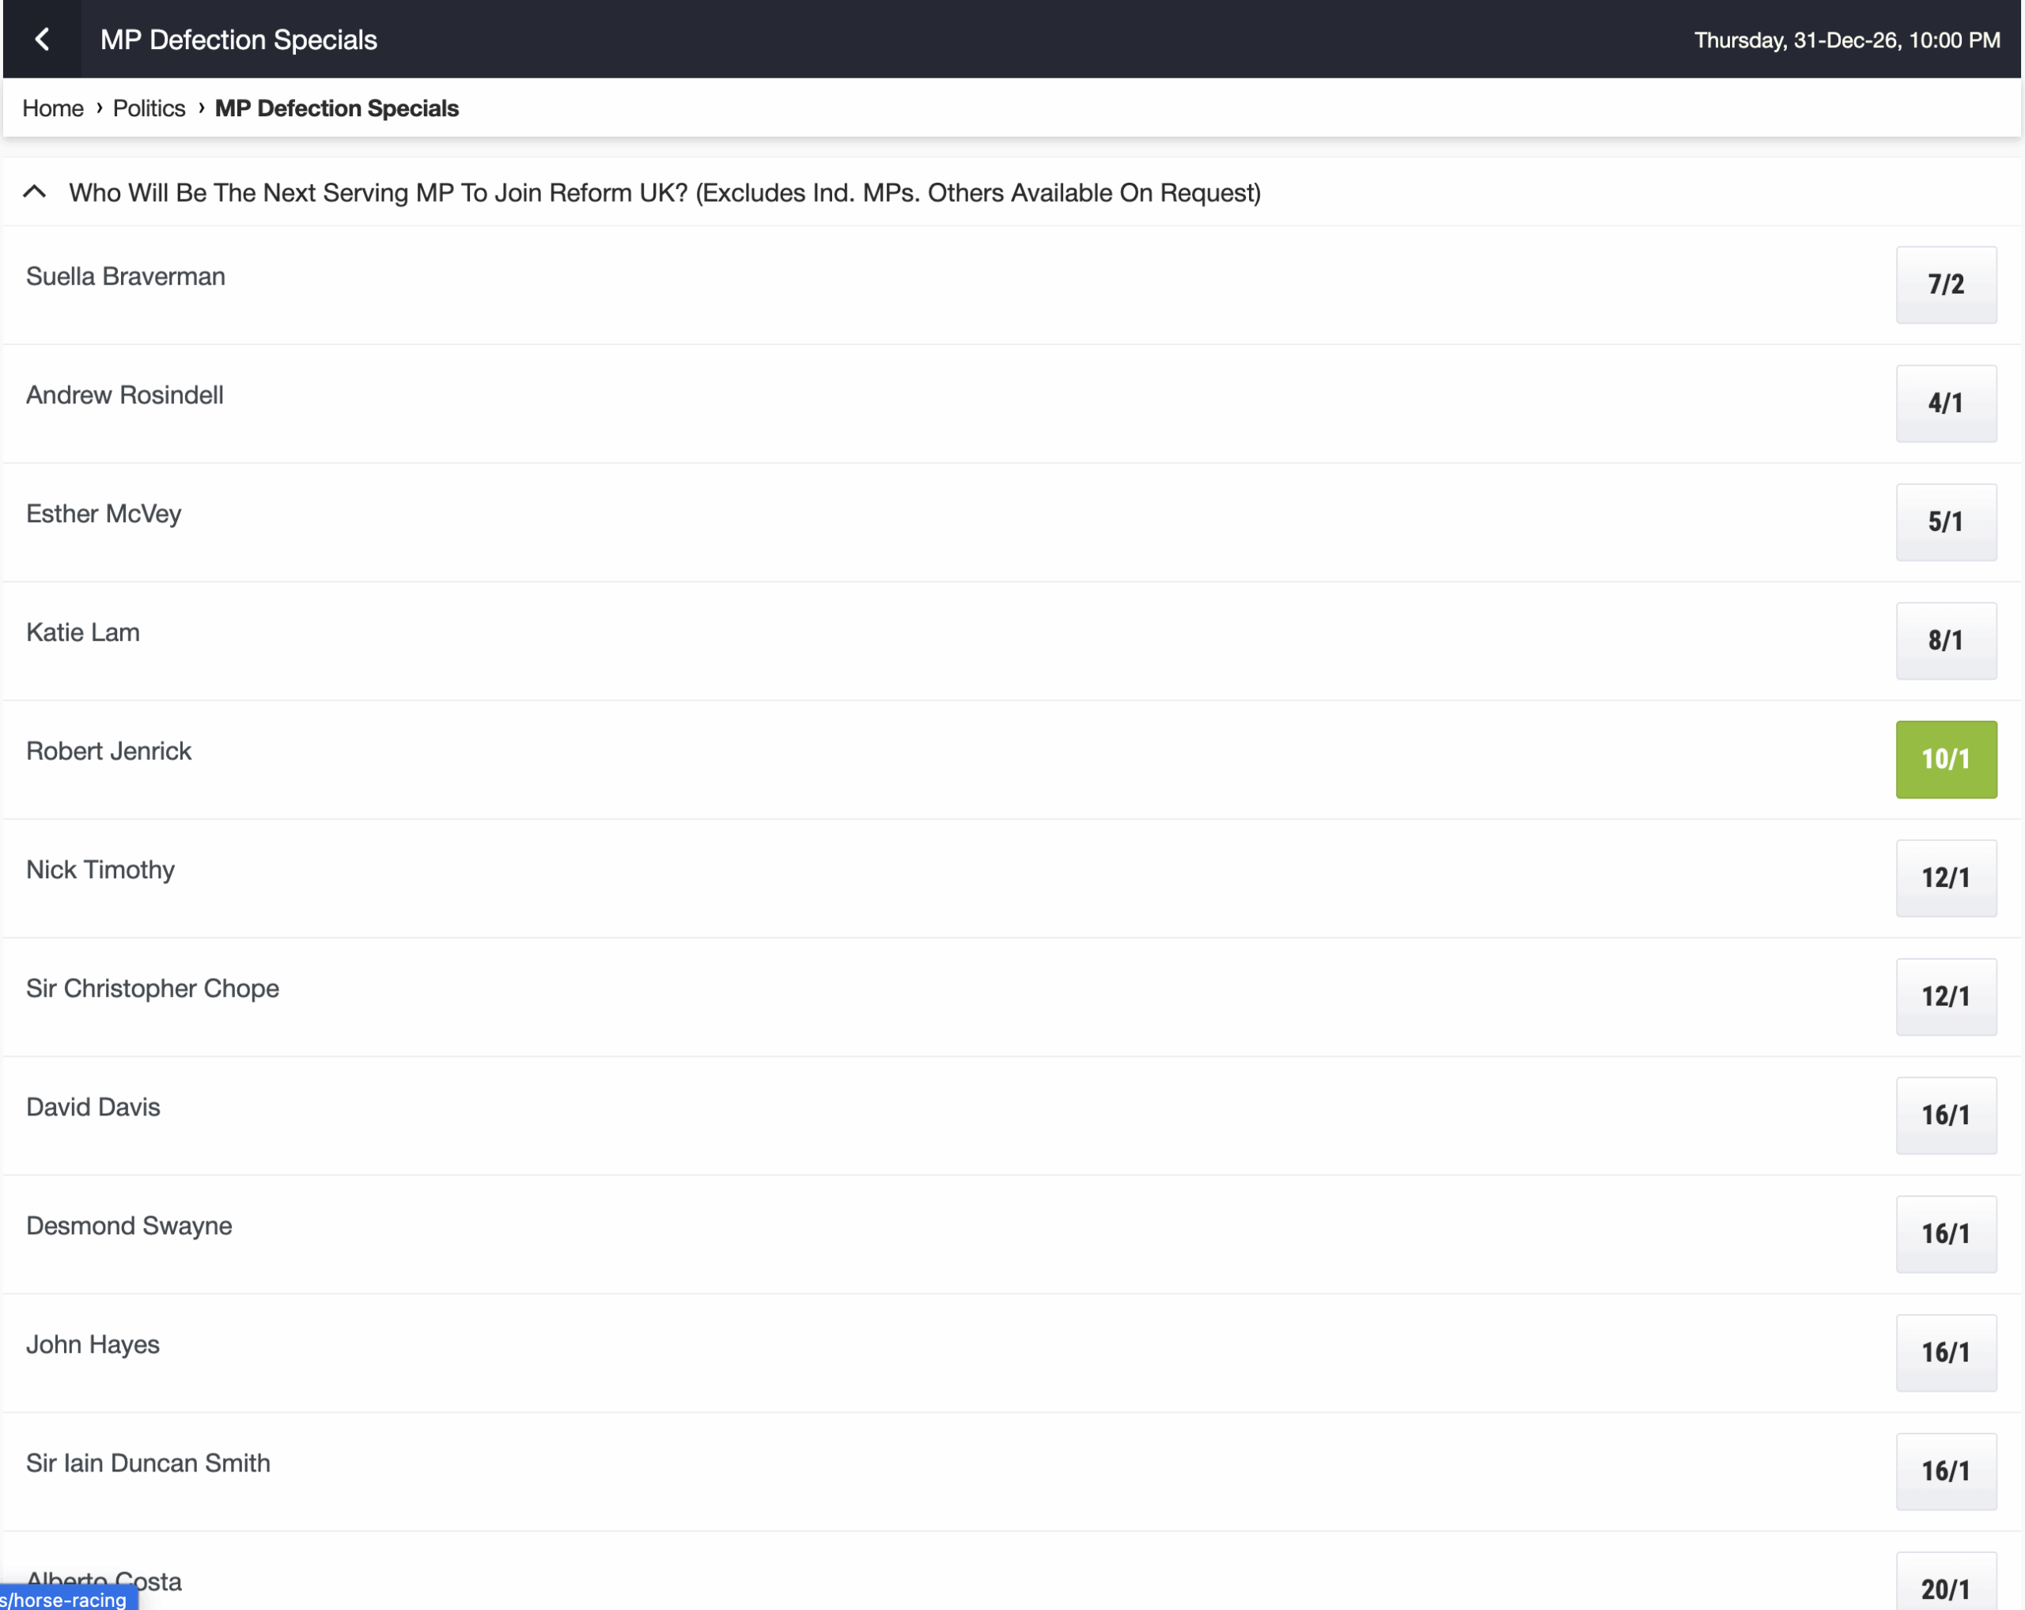Select Andrew Rosindell 4/1 odds

coord(1945,403)
